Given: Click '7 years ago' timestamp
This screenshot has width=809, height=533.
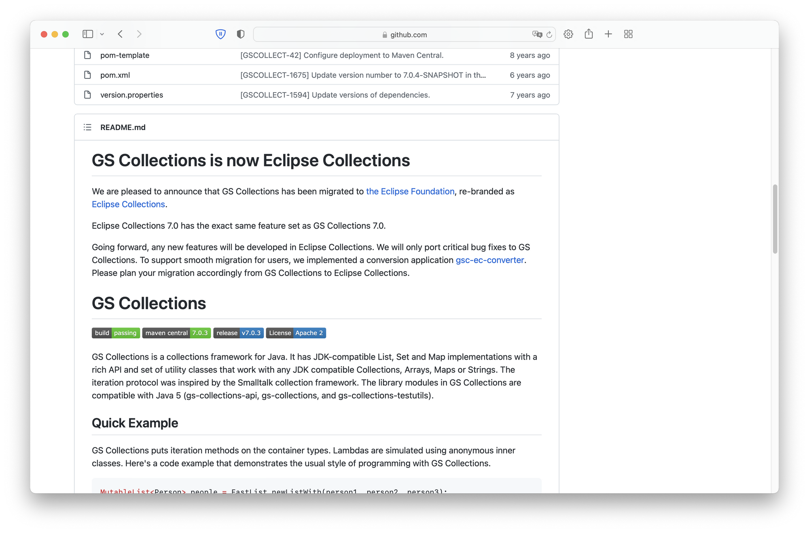Looking at the screenshot, I should (529, 95).
